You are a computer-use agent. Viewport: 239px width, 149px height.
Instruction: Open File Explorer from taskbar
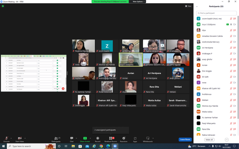click(73, 146)
